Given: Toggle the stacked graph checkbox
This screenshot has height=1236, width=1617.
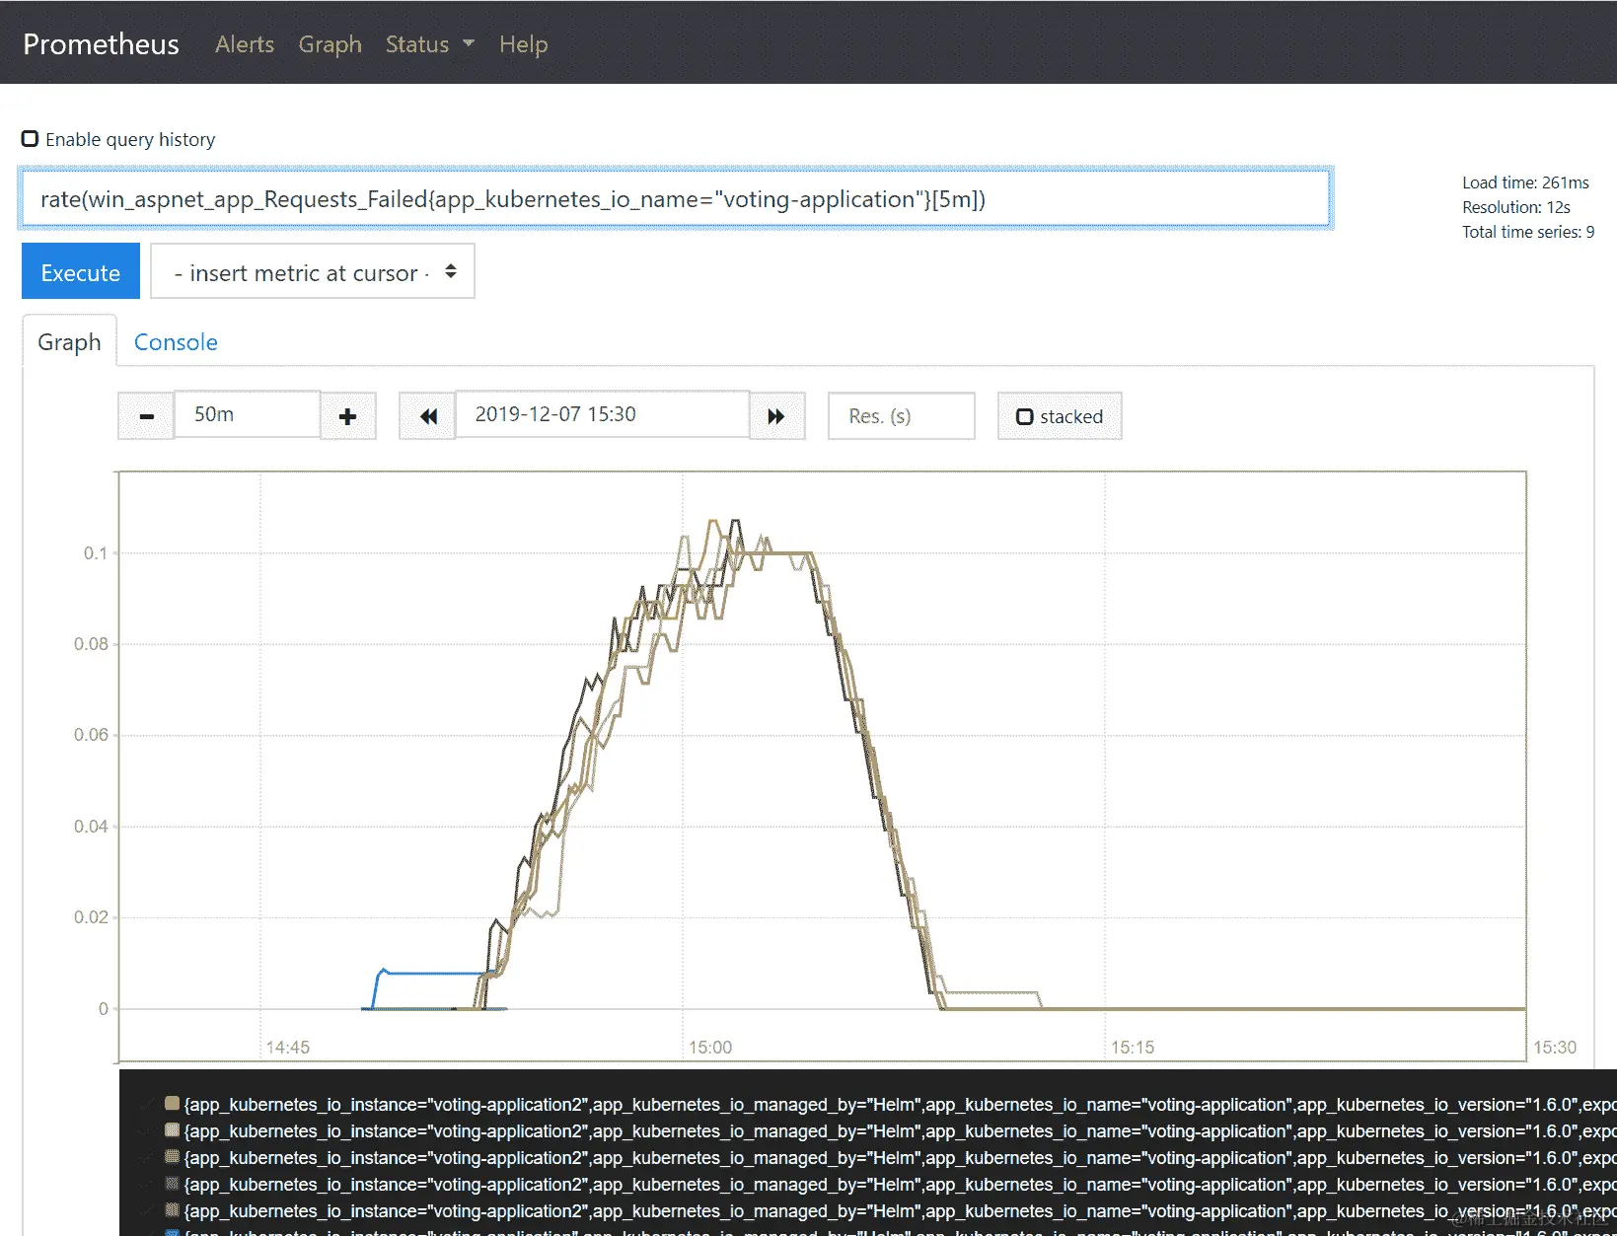Looking at the screenshot, I should [x=1025, y=417].
